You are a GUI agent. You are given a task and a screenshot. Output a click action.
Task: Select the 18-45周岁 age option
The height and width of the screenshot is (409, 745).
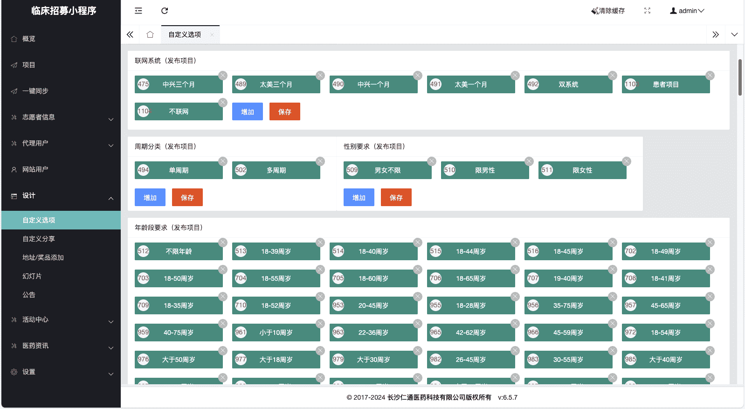(x=568, y=251)
